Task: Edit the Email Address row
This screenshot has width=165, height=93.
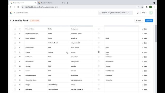Action: pos(144,38)
